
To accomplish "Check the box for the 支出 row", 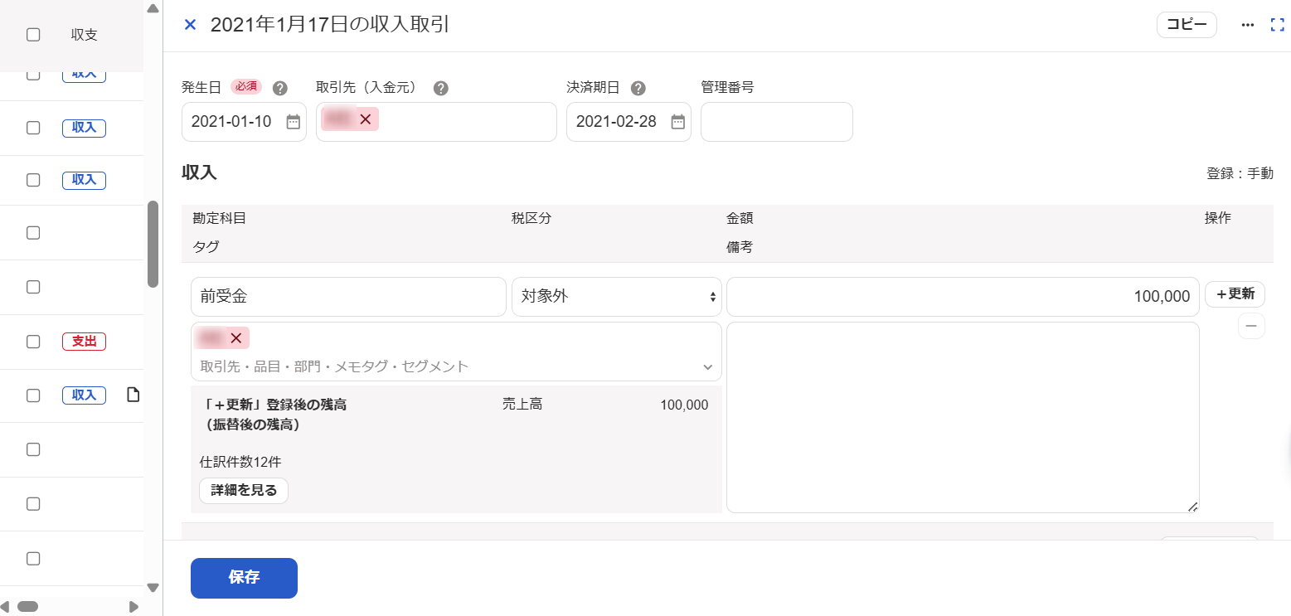I will pyautogui.click(x=33, y=341).
